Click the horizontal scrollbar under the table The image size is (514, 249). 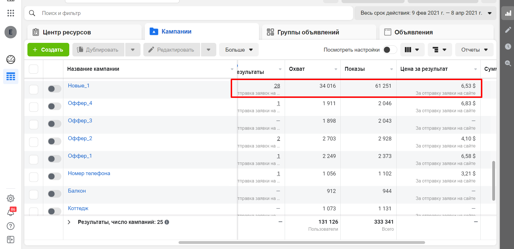(302, 243)
